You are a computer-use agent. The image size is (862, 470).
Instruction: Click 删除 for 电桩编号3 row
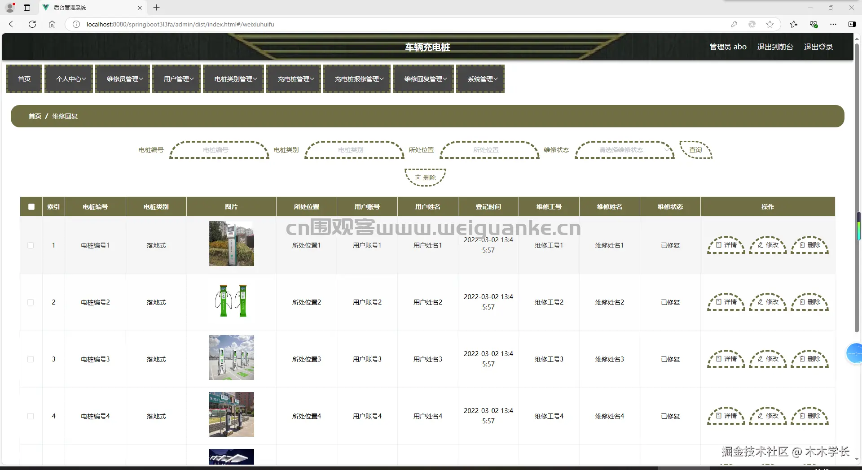[x=809, y=359]
